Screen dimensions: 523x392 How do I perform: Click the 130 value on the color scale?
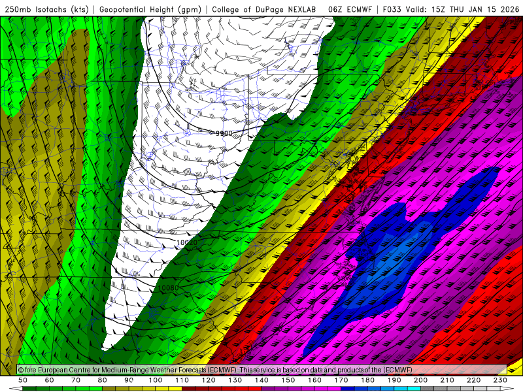[x=235, y=380]
